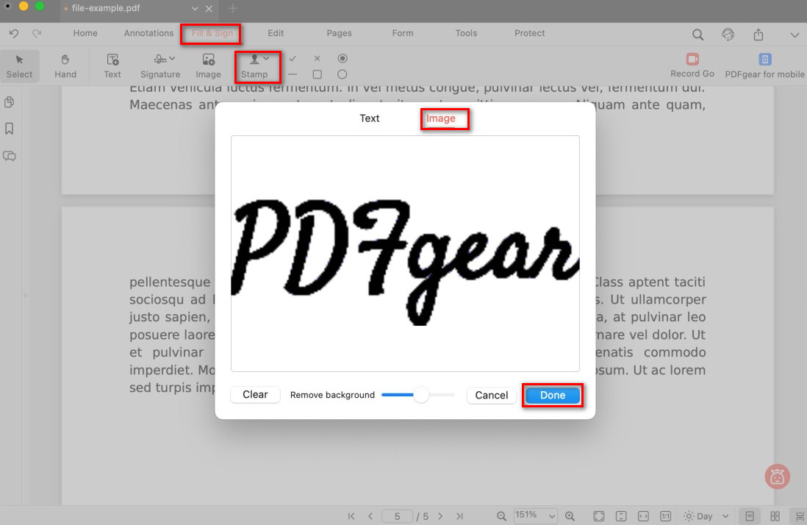The width and height of the screenshot is (807, 525).
Task: Click the zoom in magnifier
Action: (x=570, y=515)
